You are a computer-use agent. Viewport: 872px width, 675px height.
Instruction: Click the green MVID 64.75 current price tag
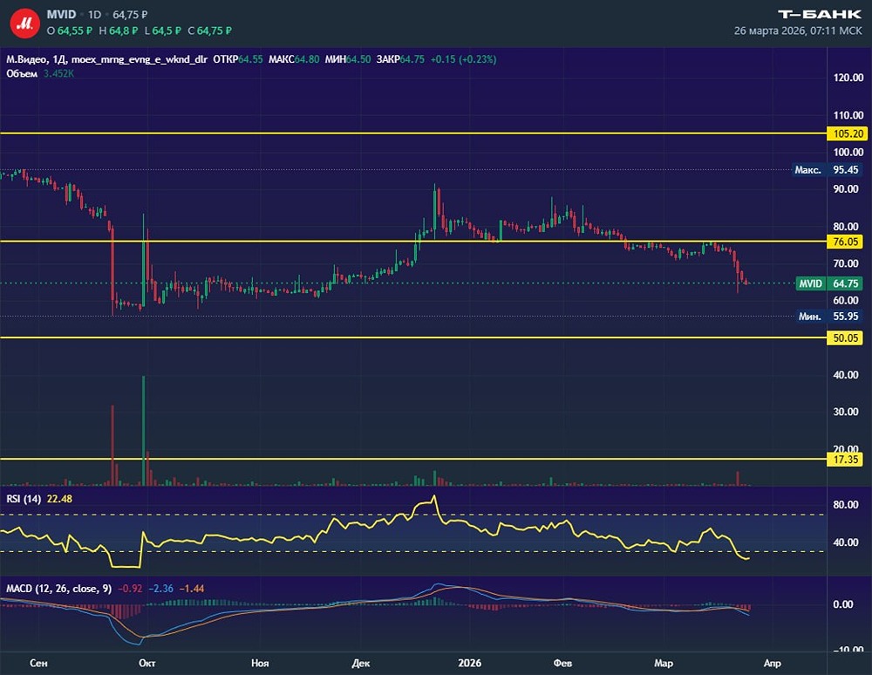[828, 283]
